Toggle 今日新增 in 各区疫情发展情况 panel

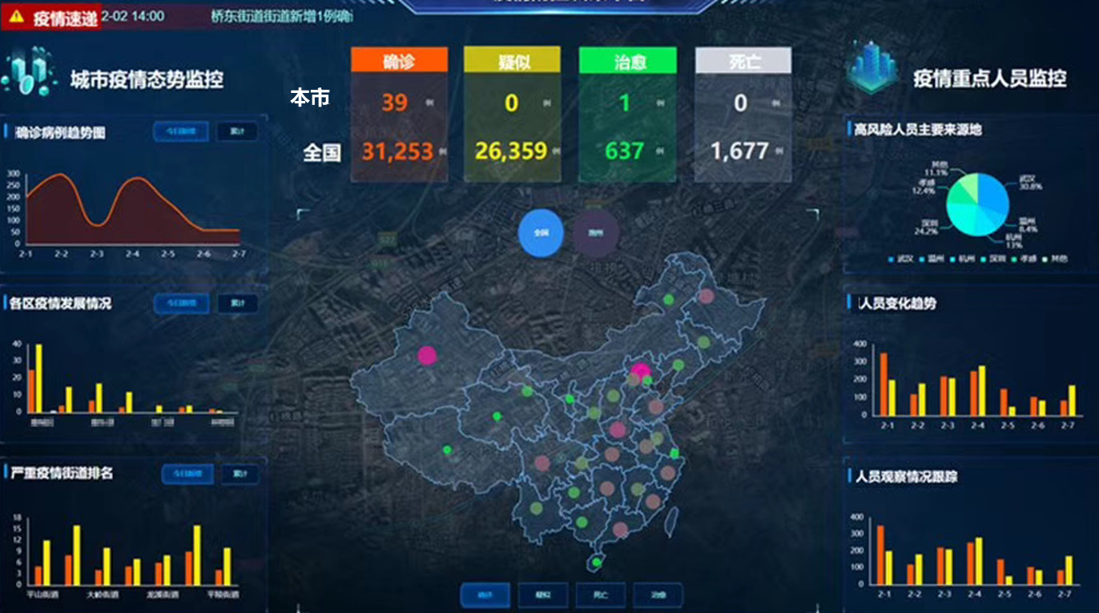[181, 303]
